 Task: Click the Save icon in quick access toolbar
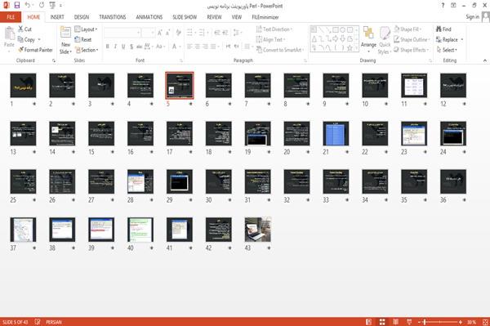(17, 6)
